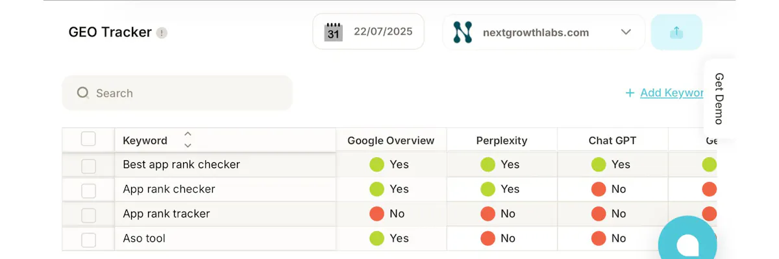779x259 pixels.
Task: Select the Best app rank checker keyword
Action: [x=181, y=164]
